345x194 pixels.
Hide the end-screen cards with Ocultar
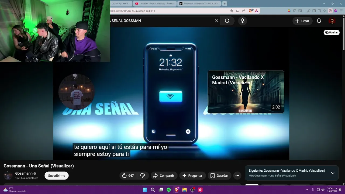(332, 32)
